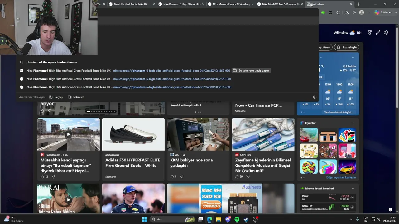Viewport: 399px width, 224px height.
Task: Open 'KKM bakiyesinde sona yaklaşıldı' headline
Action: (x=191, y=163)
